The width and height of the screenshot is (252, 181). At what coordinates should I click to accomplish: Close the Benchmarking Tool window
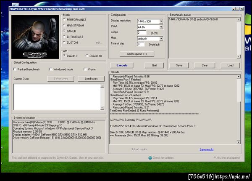click(x=241, y=9)
